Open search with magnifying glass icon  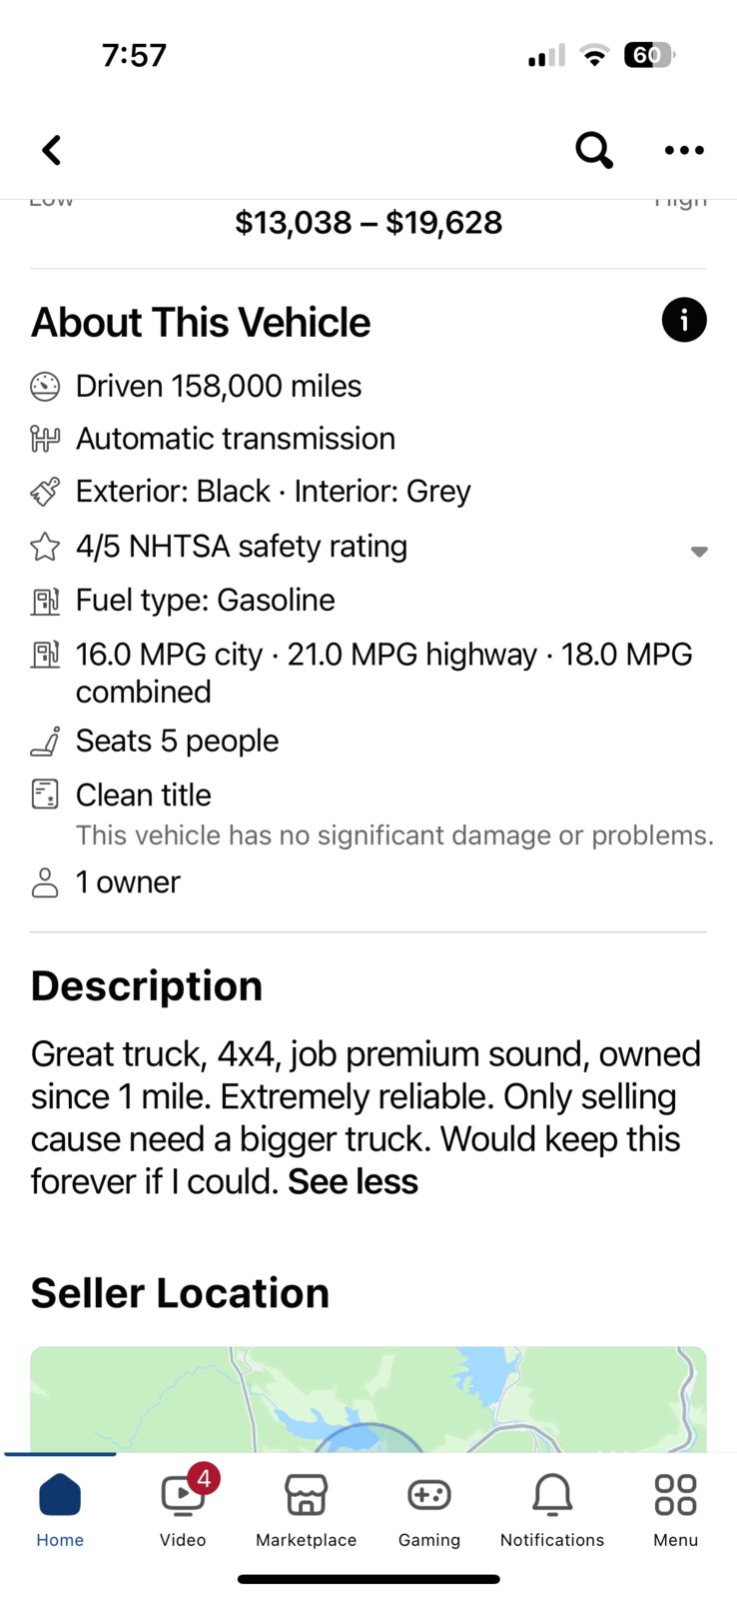[x=594, y=150]
